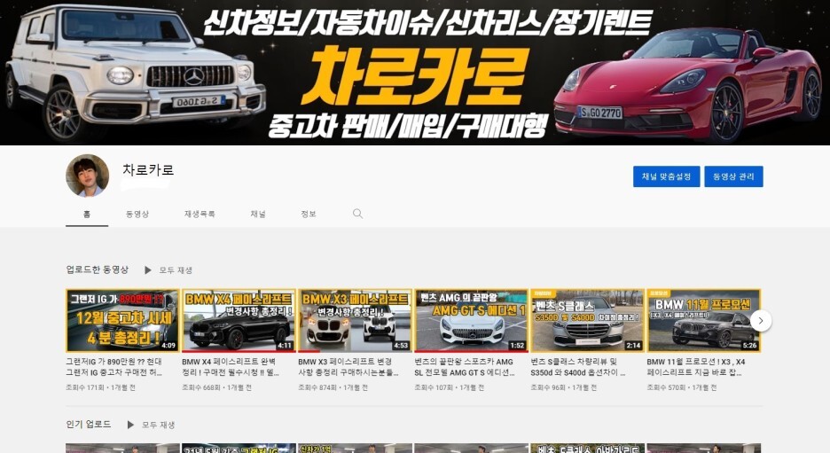Viewport: 830px width, 453px height.
Task: Click the title BMW X4 페이스리프트 완벽 정리
Action: 231,367
